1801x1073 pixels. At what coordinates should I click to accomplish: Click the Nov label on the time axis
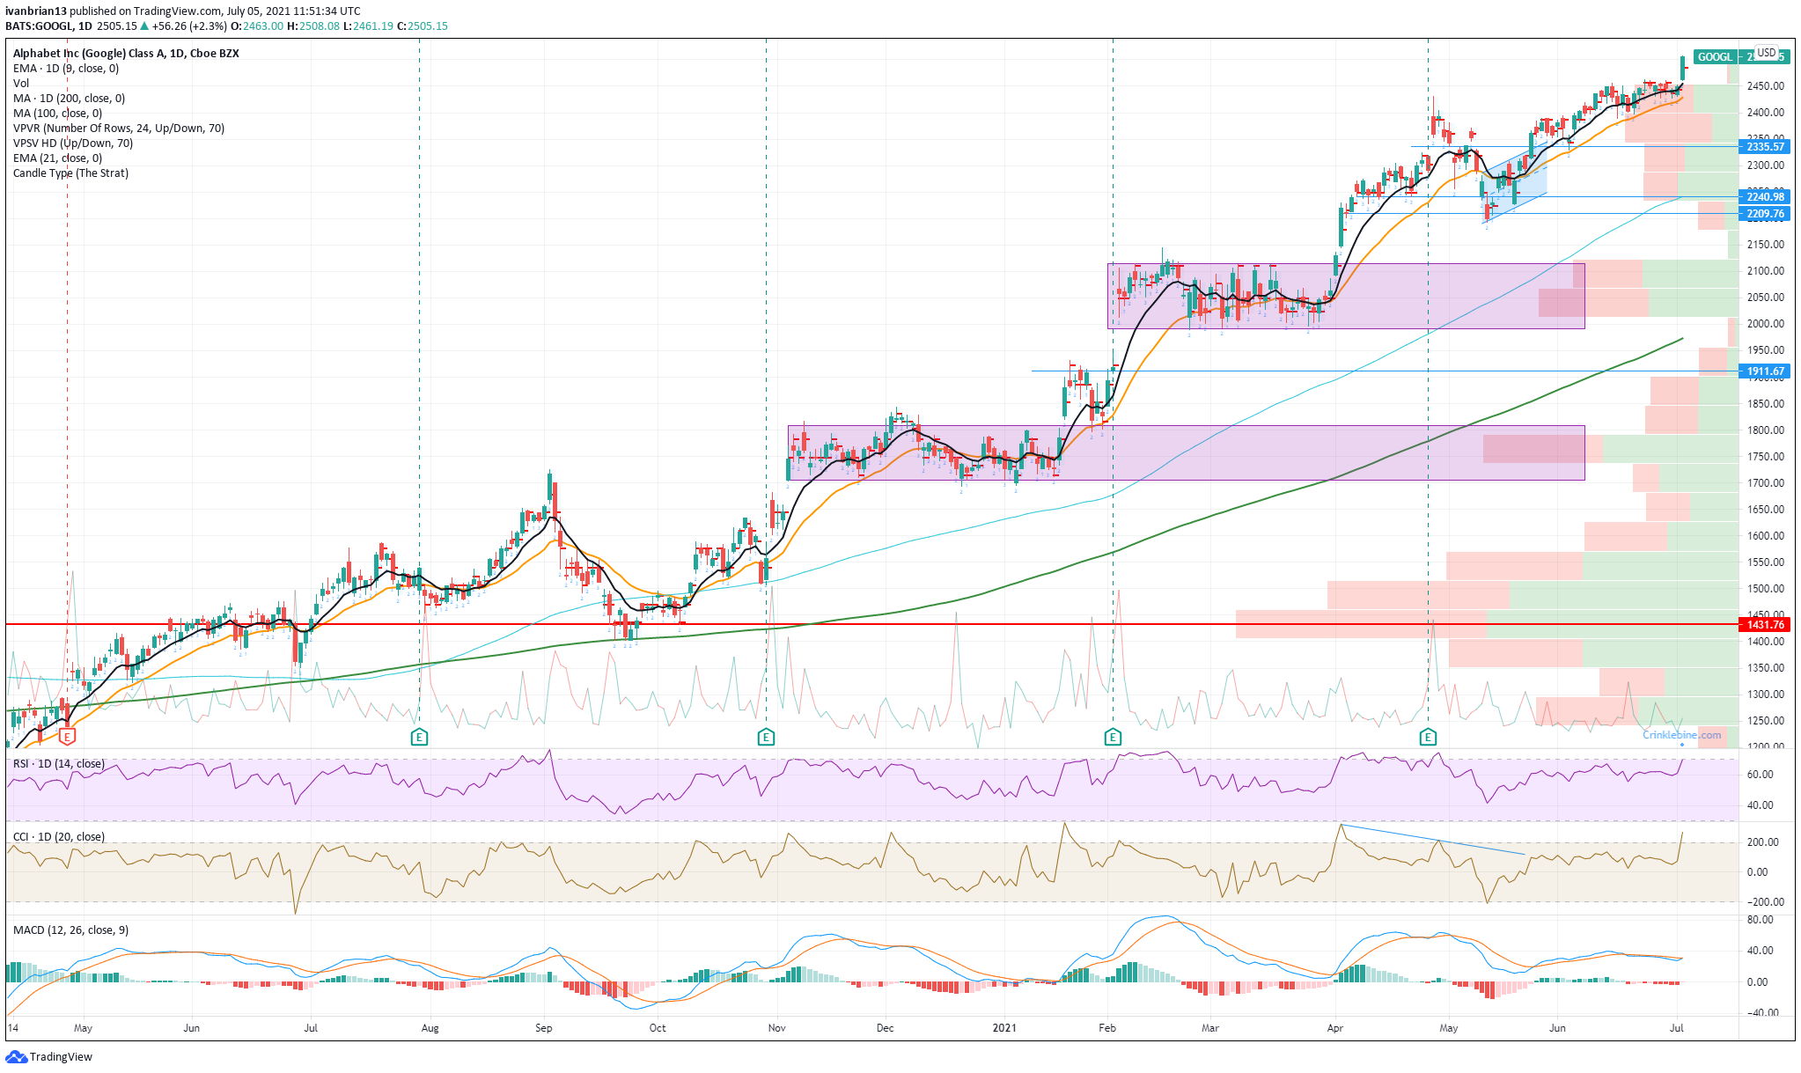click(x=776, y=1027)
